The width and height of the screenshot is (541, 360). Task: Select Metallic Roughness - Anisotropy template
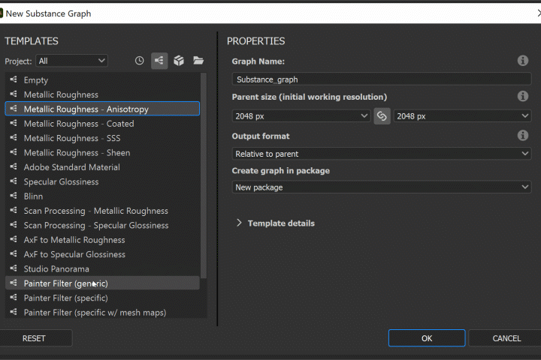tap(102, 109)
